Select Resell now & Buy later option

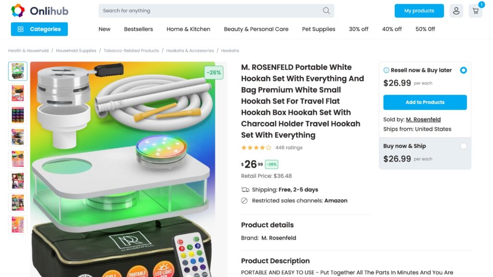[463, 70]
